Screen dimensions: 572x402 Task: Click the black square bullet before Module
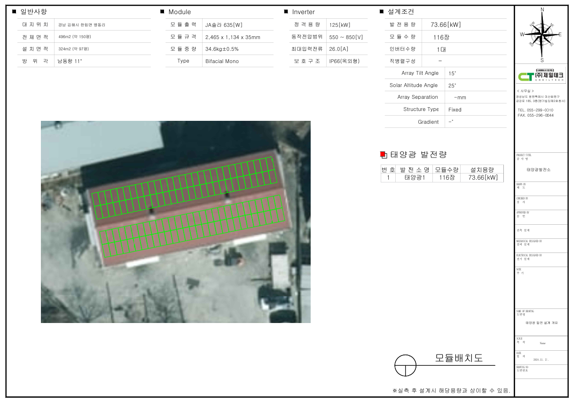[x=162, y=11]
